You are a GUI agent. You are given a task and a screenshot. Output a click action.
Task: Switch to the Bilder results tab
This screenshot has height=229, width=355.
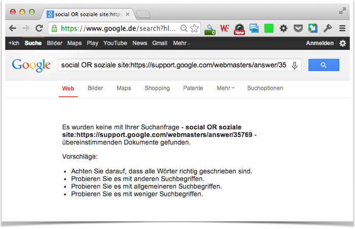point(95,88)
